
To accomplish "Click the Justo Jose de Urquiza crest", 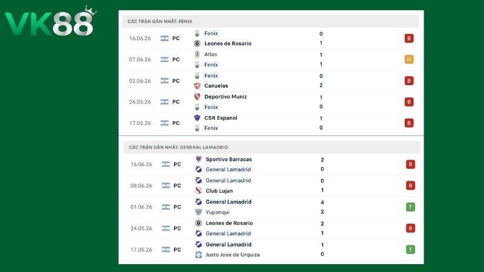I will pos(198,254).
